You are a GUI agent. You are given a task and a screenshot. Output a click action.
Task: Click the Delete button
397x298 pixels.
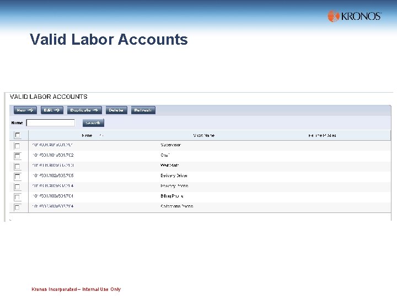116,110
